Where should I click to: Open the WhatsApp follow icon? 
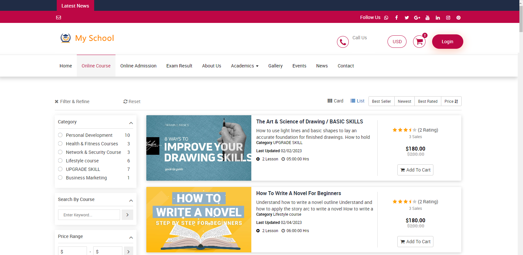click(x=386, y=18)
